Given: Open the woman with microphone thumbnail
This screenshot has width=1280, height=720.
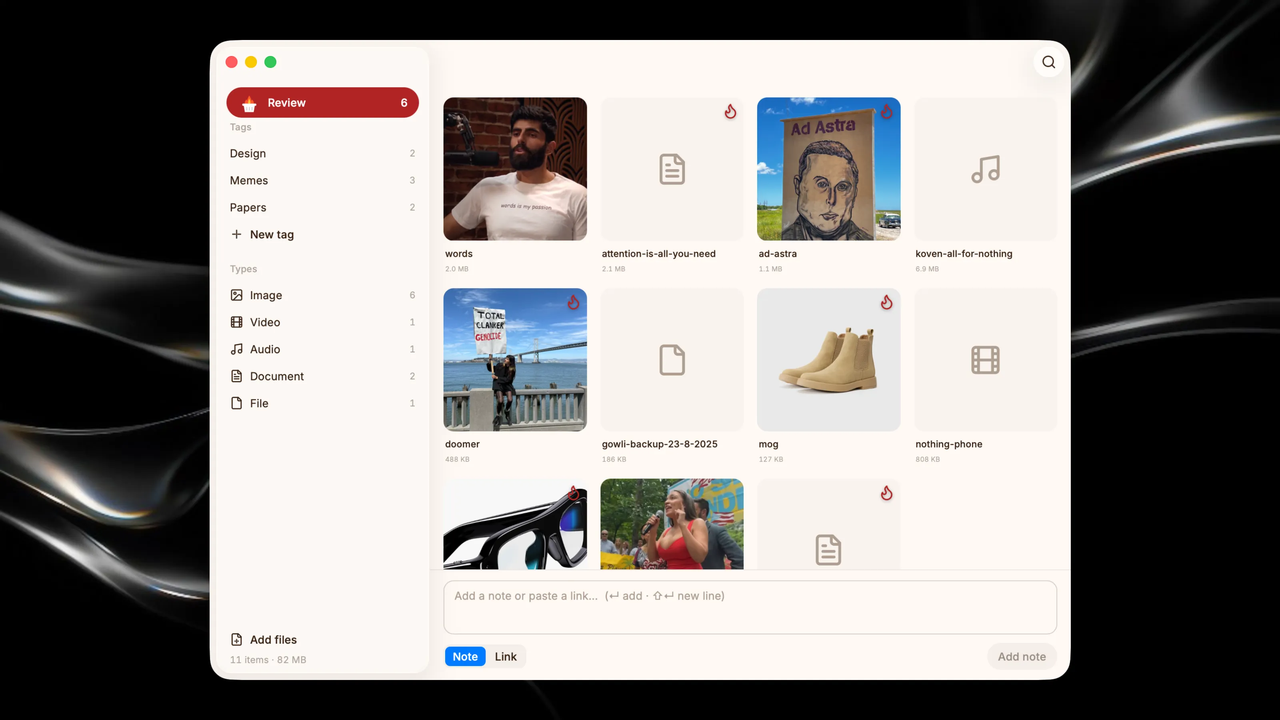Looking at the screenshot, I should pos(672,524).
